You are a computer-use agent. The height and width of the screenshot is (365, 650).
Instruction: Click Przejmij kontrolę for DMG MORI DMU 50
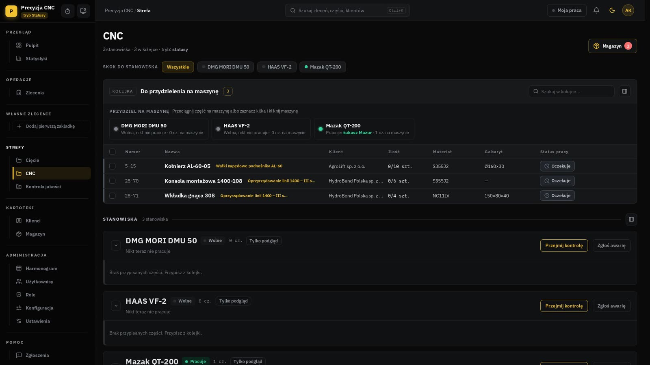564,245
